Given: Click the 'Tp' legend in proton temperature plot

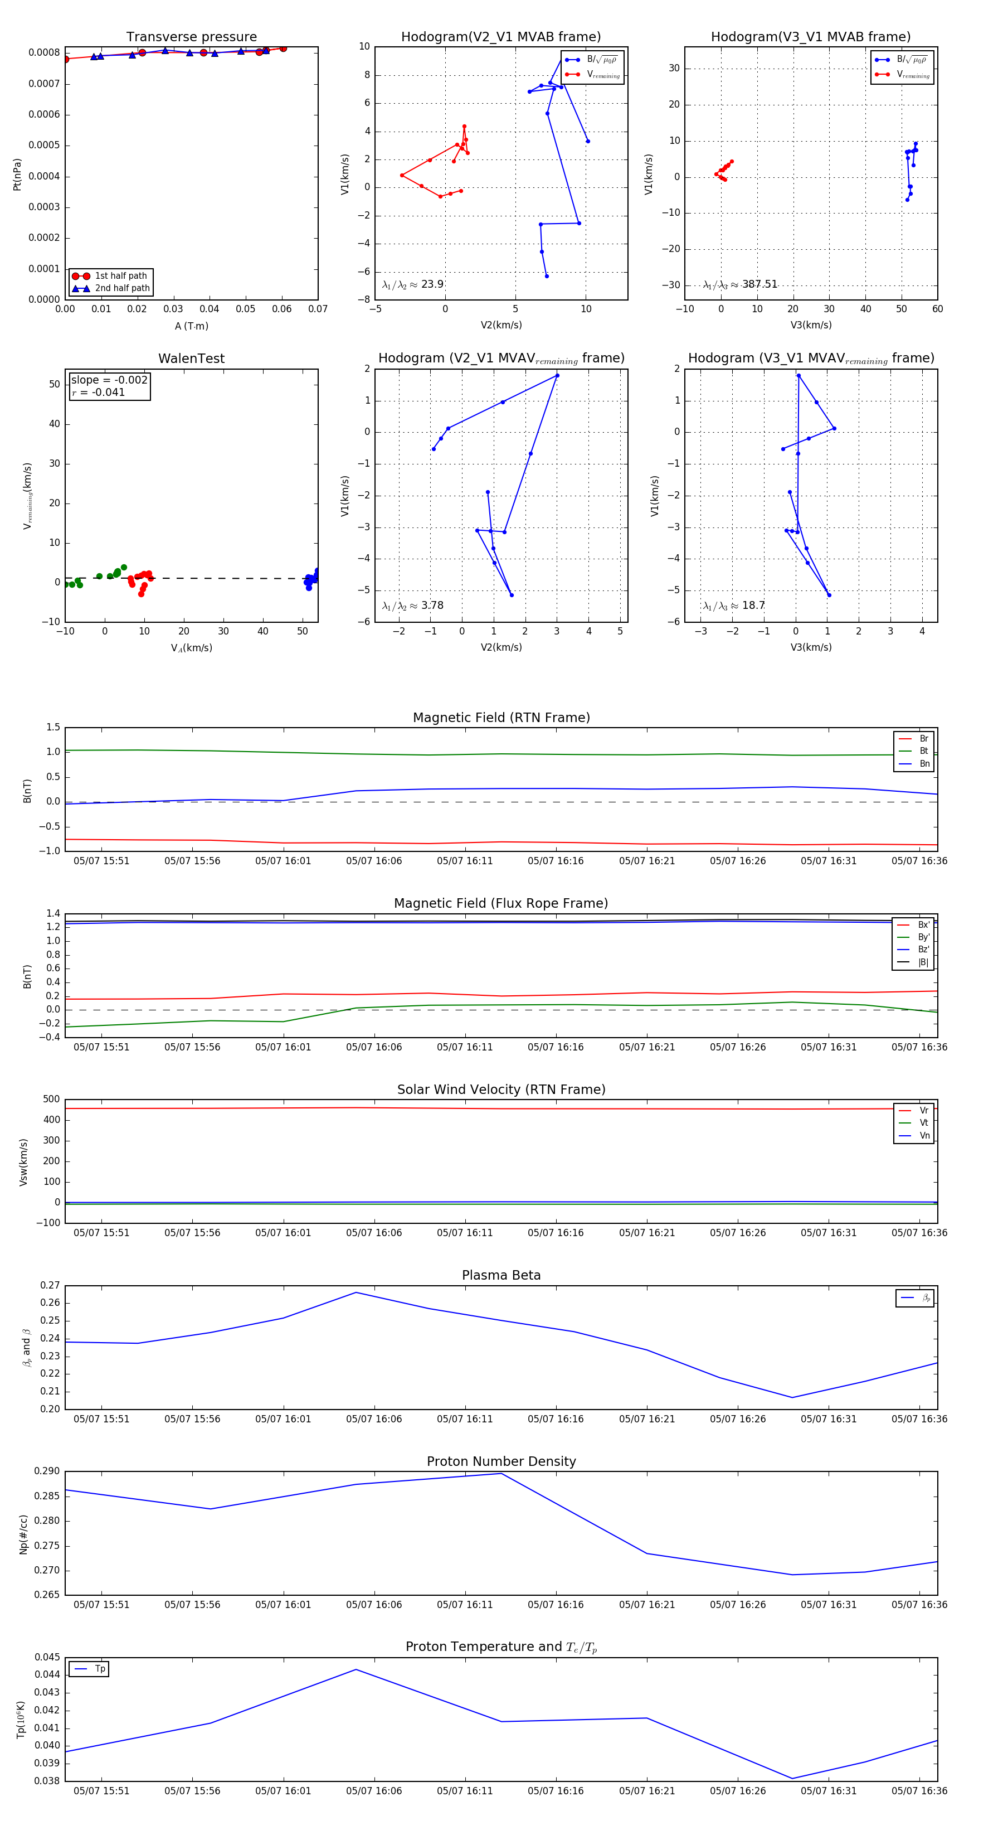Looking at the screenshot, I should click(x=89, y=1669).
